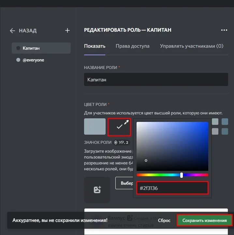The height and width of the screenshot is (235, 234).
Task: Open the custom color eyedropper swatch
Action: click(119, 127)
